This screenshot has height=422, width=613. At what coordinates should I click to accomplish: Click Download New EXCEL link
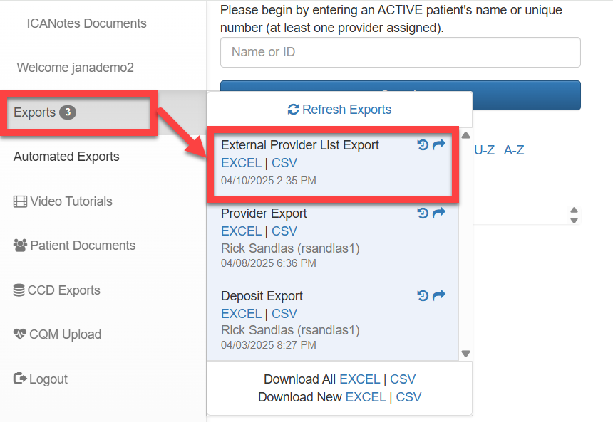click(365, 397)
